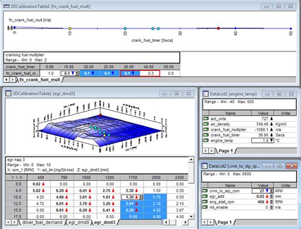Viewport: 301px width, 229px height.
Task: Open the egr_dmd0 tab
Action: point(79,222)
